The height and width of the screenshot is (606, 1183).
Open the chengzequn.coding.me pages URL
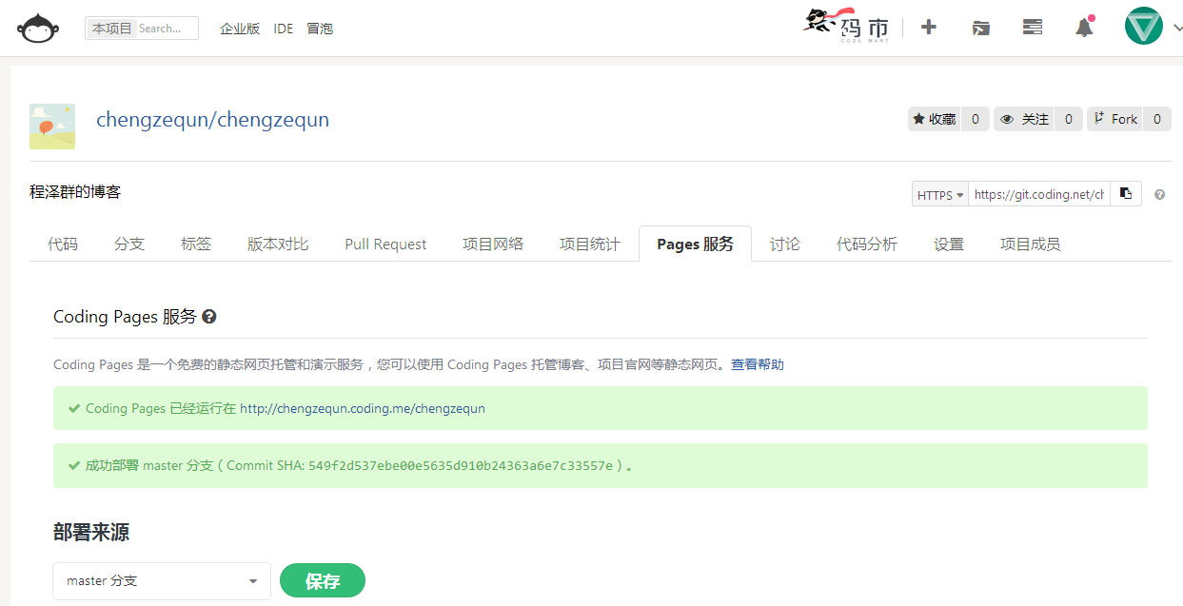(363, 408)
